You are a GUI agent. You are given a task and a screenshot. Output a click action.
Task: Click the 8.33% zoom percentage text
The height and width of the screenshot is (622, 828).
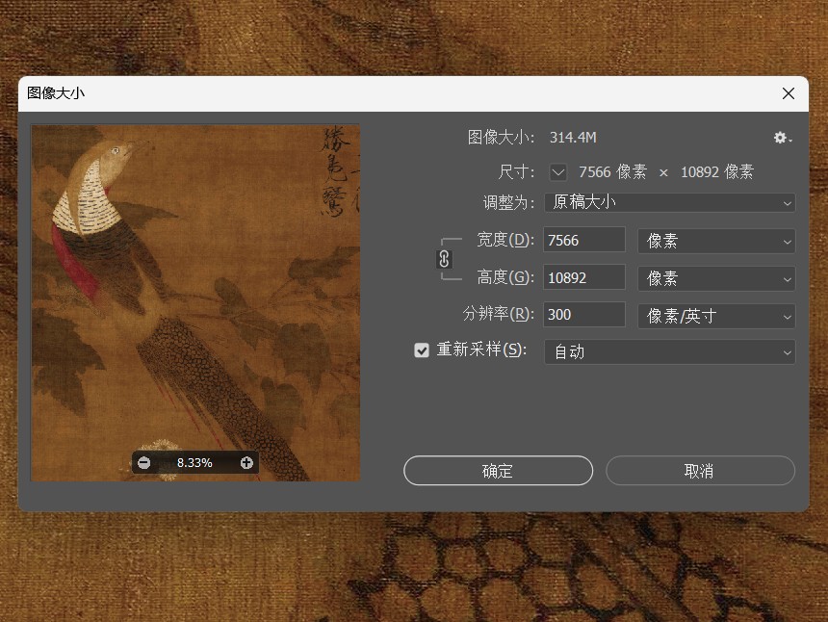[194, 463]
